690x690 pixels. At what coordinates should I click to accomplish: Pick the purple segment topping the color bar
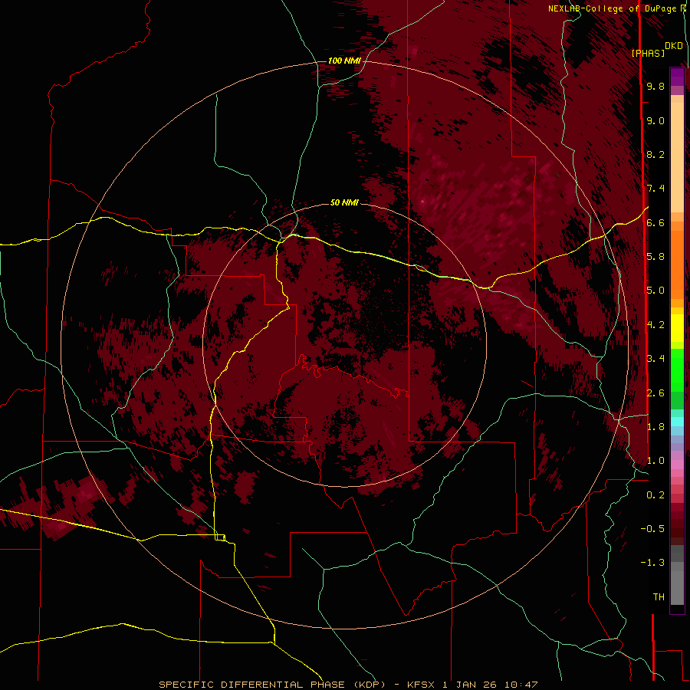click(677, 77)
